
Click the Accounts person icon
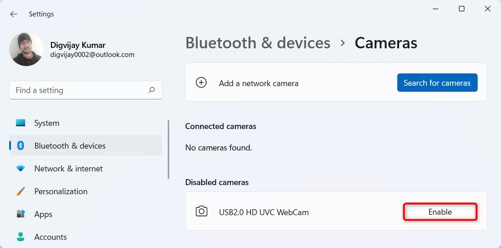pyautogui.click(x=21, y=237)
